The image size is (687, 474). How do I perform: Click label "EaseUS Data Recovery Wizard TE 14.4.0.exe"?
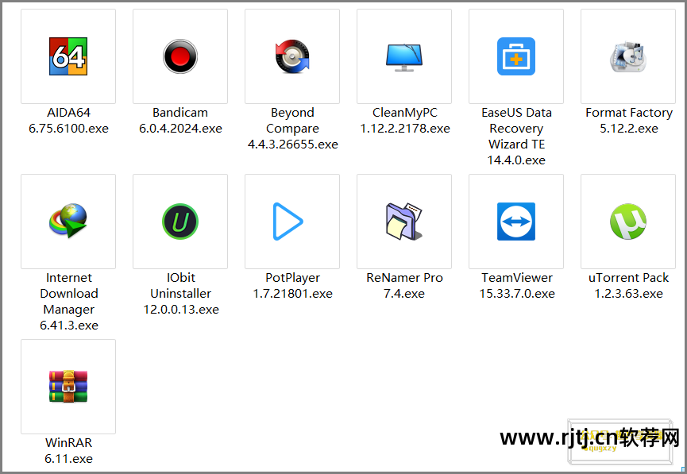tap(516, 137)
